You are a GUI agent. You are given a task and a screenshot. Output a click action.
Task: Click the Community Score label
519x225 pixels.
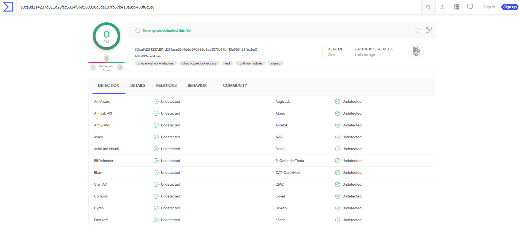coord(107,68)
